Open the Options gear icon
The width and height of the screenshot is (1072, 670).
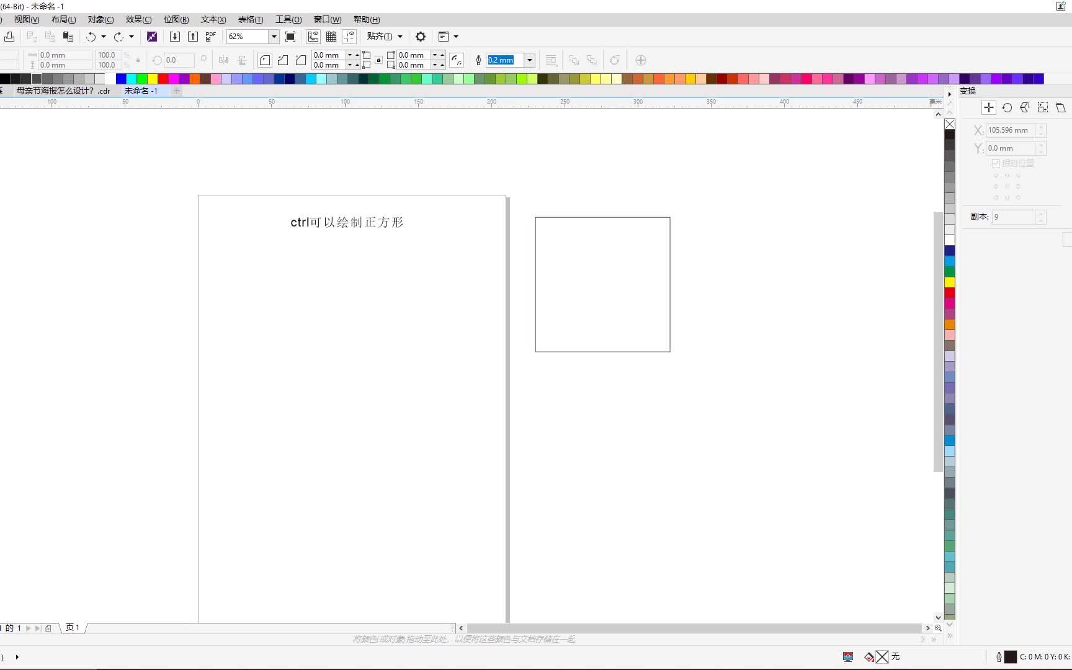[421, 37]
